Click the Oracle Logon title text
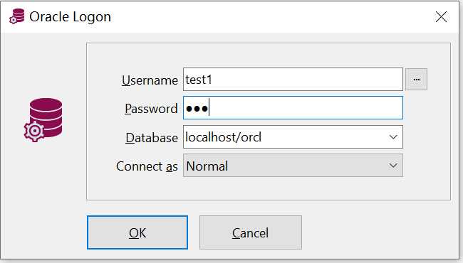463x263 pixels. coord(70,17)
